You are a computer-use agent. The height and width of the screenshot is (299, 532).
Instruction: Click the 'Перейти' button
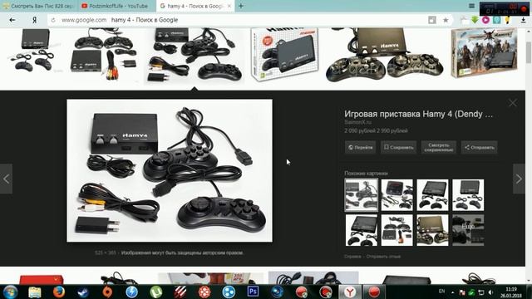(360, 148)
